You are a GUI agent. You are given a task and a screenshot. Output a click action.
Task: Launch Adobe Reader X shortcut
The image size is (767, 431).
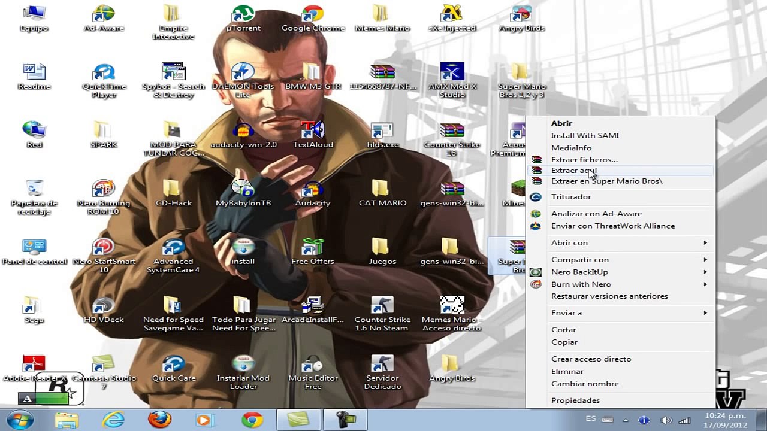tap(34, 368)
